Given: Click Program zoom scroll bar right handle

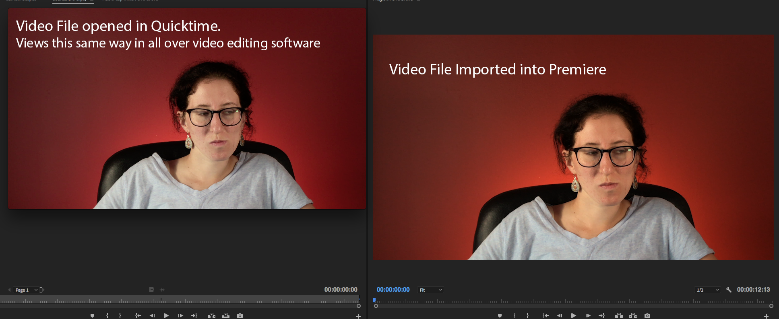Looking at the screenshot, I should pyautogui.click(x=771, y=306).
